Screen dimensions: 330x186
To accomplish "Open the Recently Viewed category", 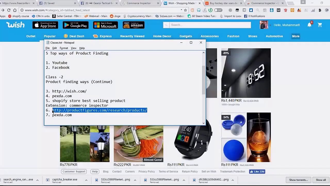I will tap(132, 36).
